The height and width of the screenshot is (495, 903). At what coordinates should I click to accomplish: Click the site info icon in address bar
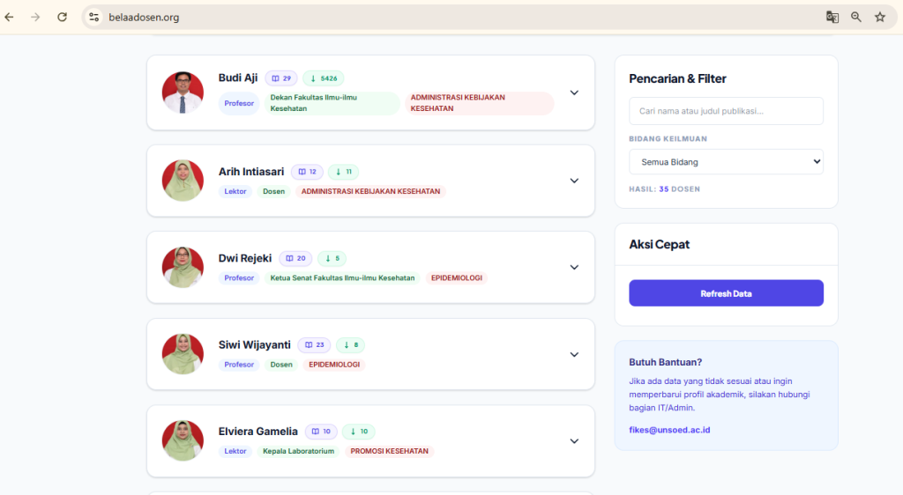click(94, 17)
